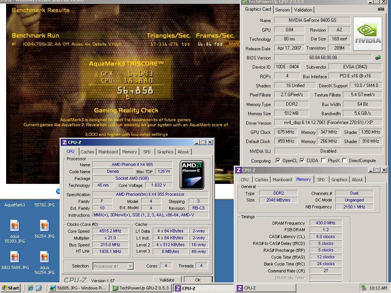391x293 pixels.
Task: Click the 55782.JPG desktop label
Action: click(x=44, y=205)
